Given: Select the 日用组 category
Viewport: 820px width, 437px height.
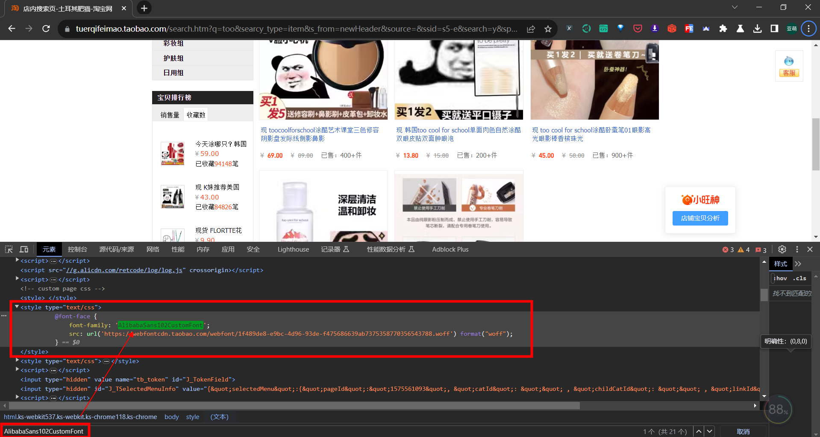Looking at the screenshot, I should coord(173,73).
